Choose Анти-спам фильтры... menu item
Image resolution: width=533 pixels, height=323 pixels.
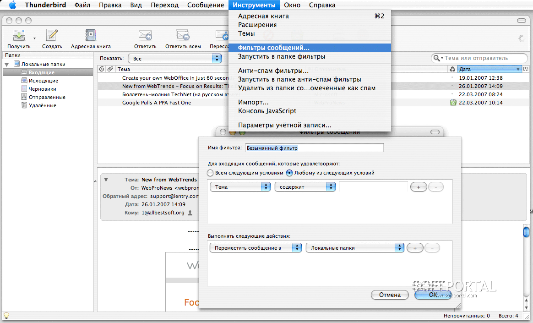coord(310,71)
